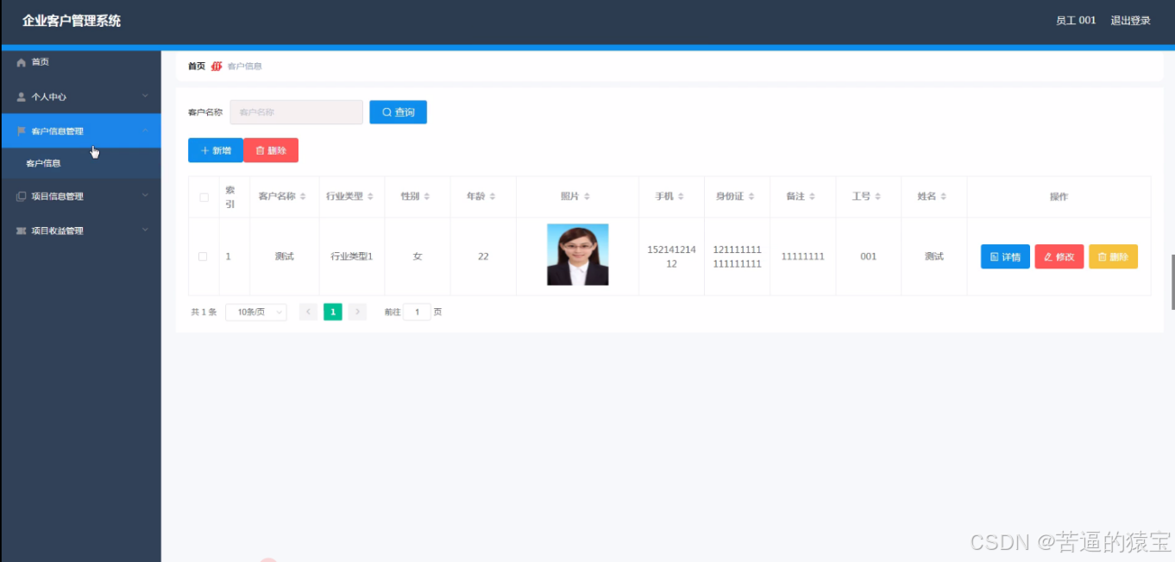
Task: Expand 项目信息管理 menu chevron
Action: (x=145, y=195)
